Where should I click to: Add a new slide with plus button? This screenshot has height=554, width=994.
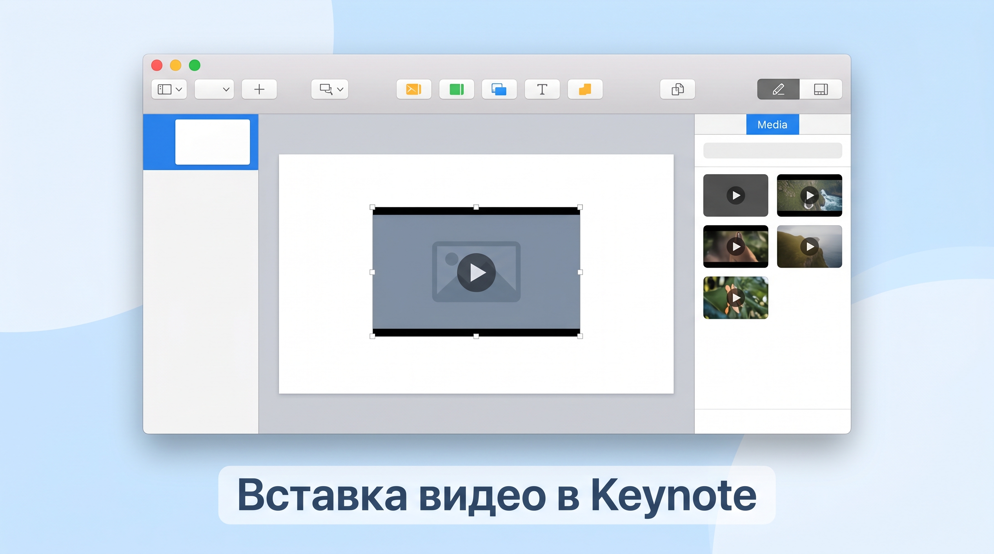pyautogui.click(x=259, y=89)
